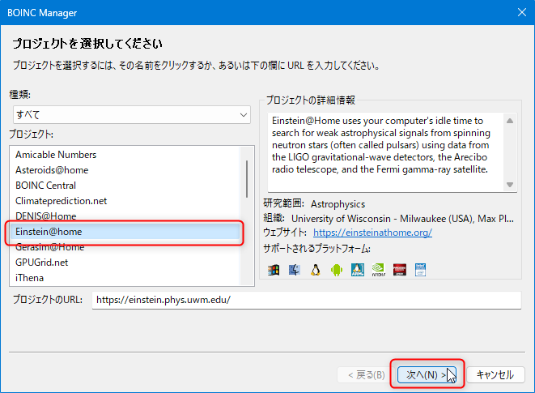Click the Astrophysics research area value

338,204
